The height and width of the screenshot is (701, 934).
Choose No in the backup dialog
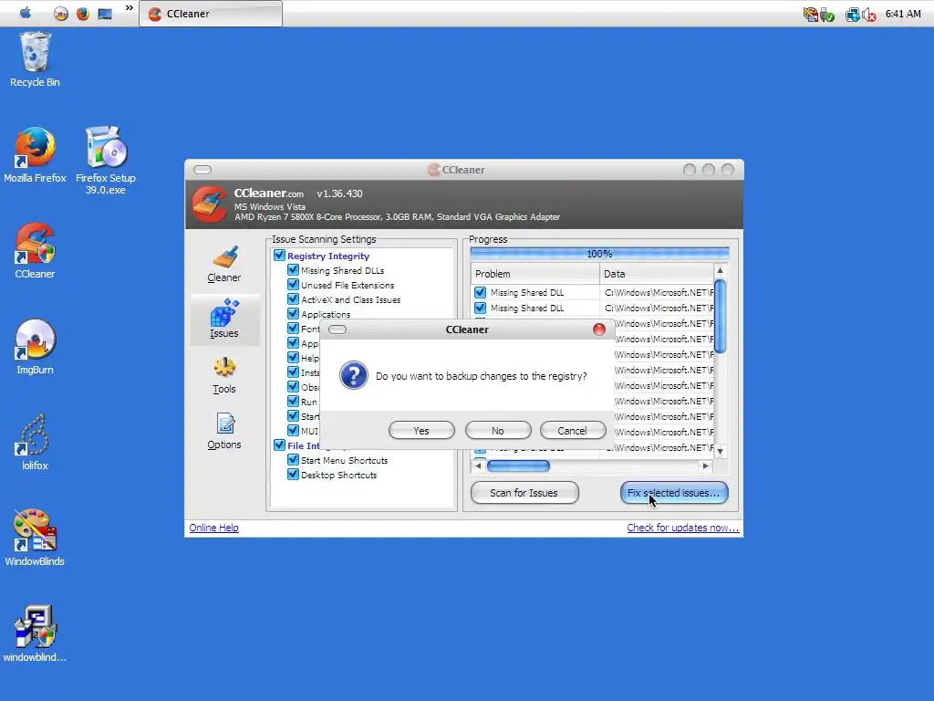pyautogui.click(x=498, y=431)
